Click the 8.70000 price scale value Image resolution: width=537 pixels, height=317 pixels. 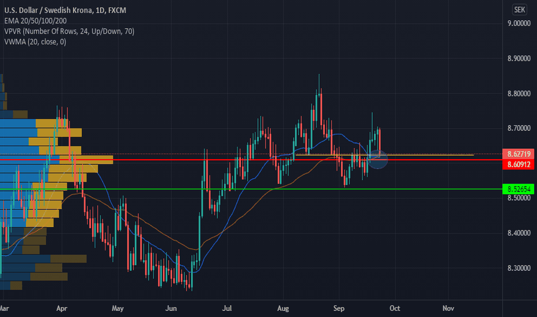point(519,128)
